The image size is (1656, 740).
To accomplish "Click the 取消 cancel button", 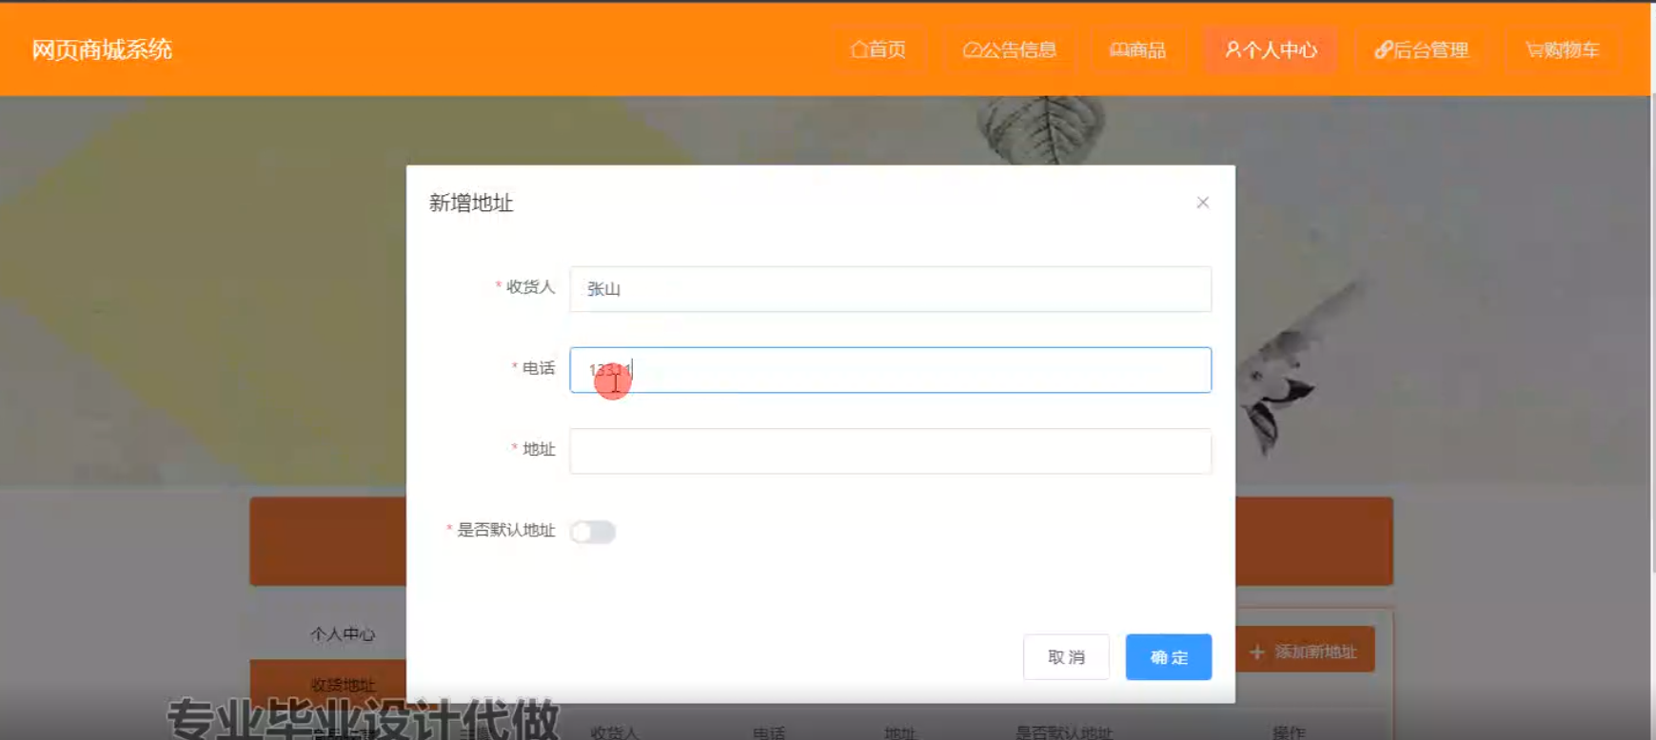I will pos(1066,657).
